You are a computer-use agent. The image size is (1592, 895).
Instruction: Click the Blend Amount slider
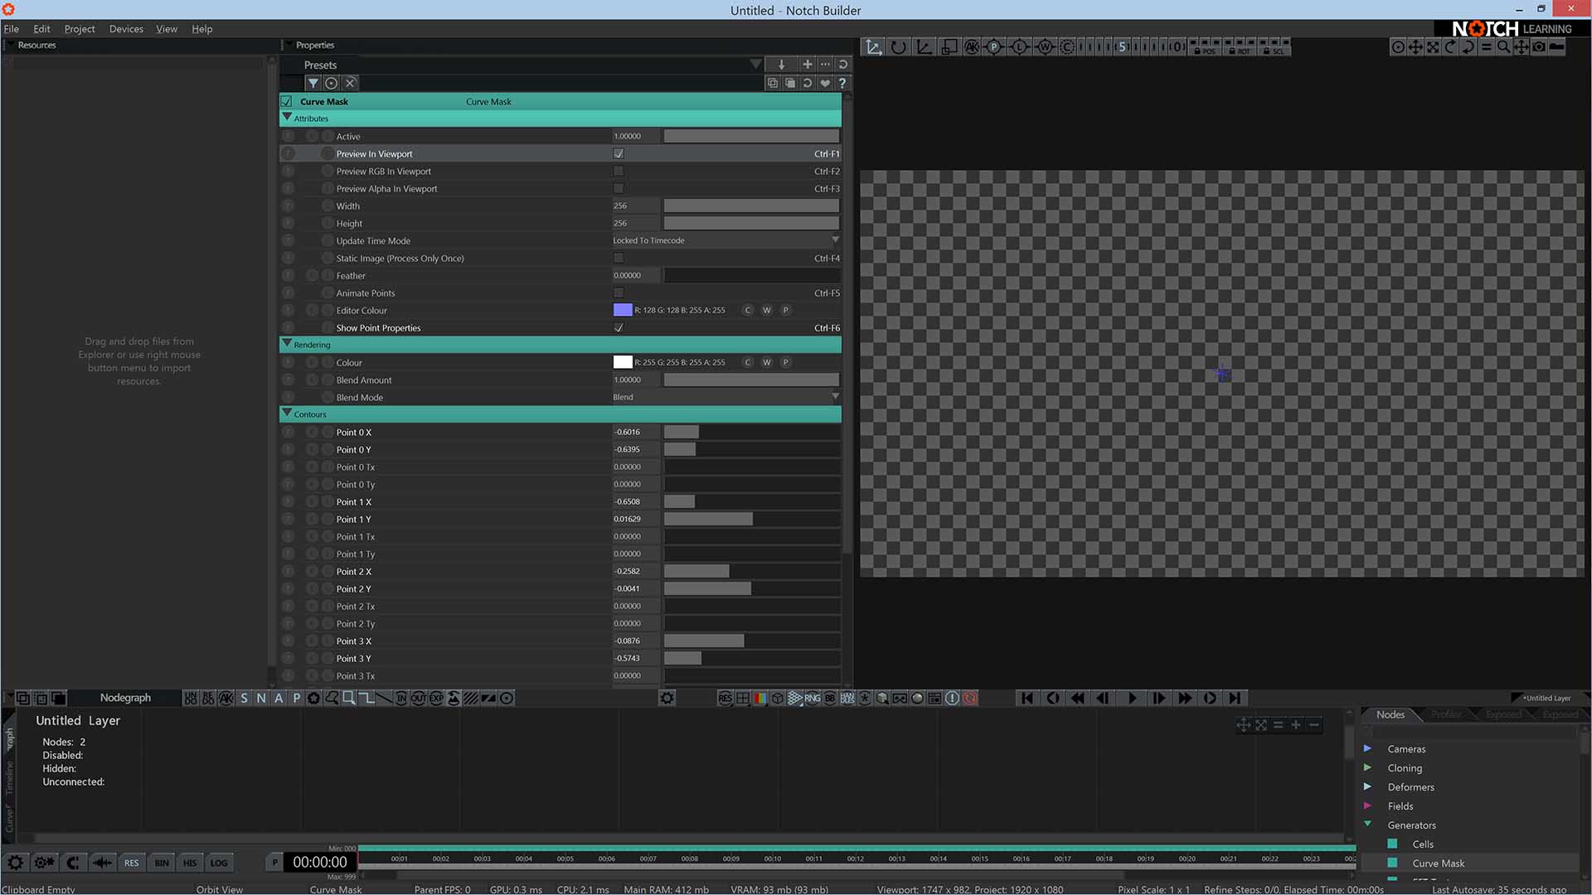coord(751,380)
